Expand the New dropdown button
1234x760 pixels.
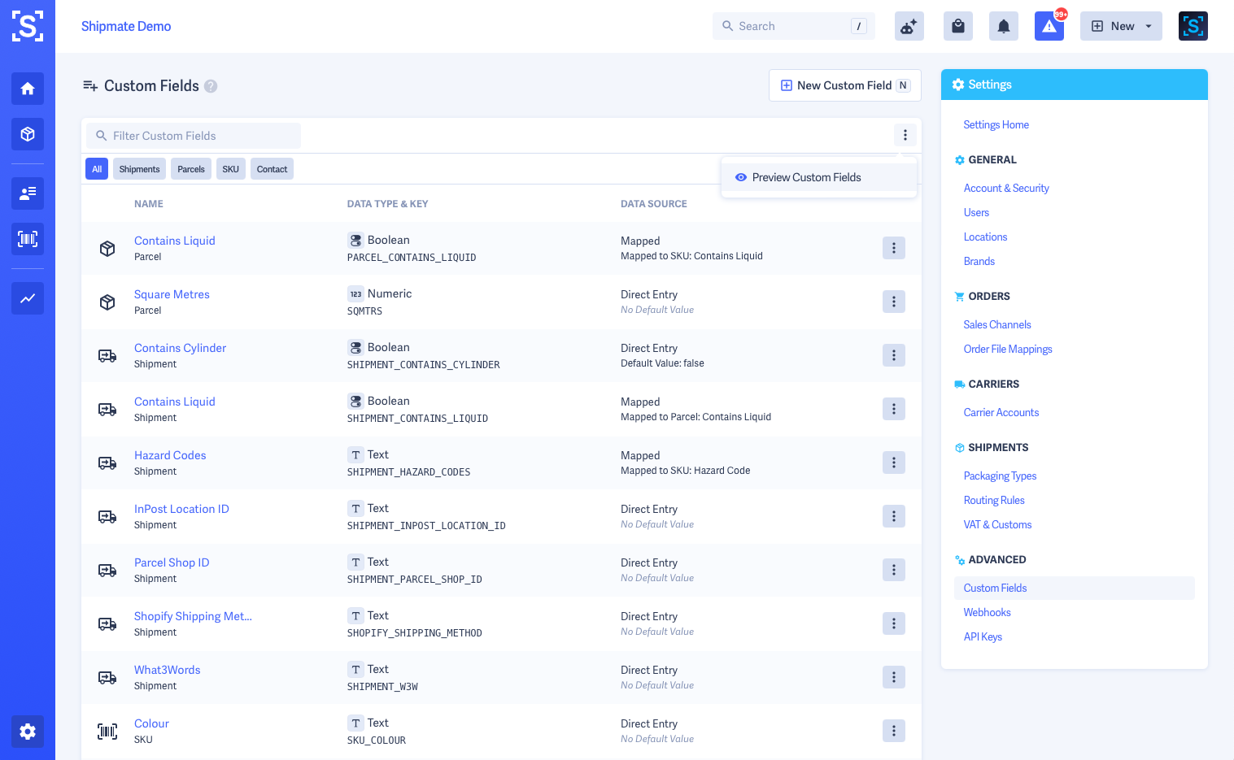(x=1121, y=26)
